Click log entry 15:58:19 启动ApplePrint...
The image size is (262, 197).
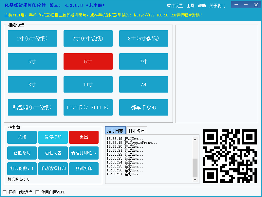tap(132, 142)
